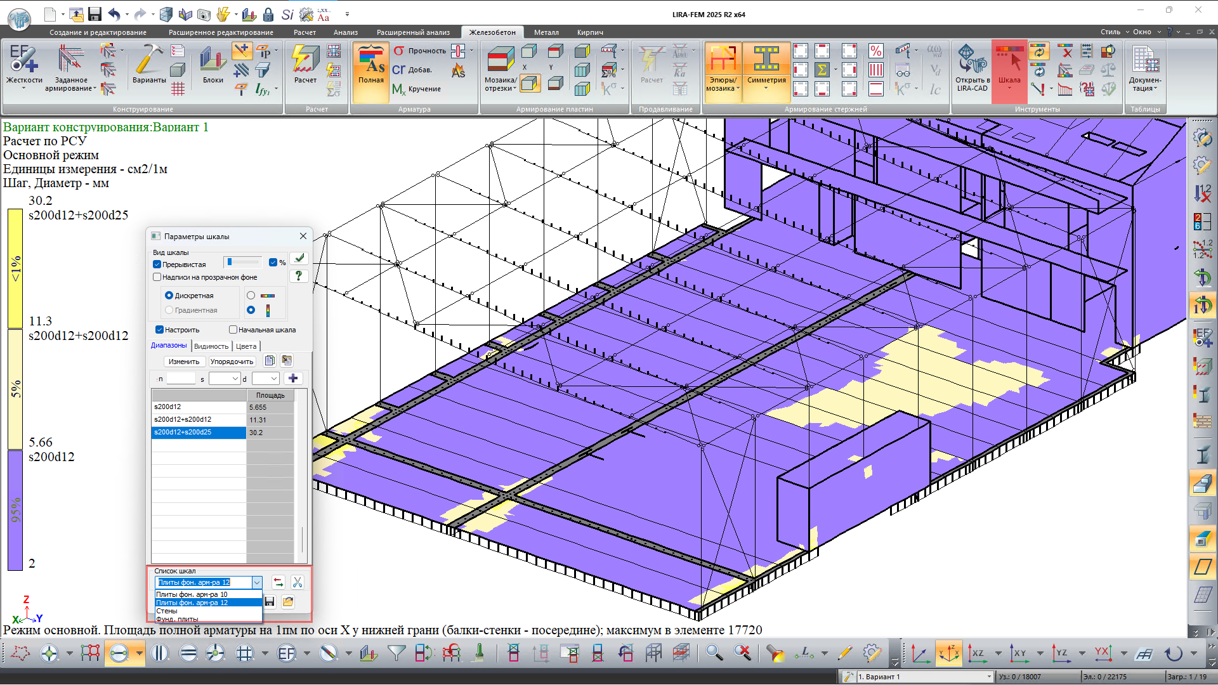Viewport: 1218px width, 685px height.
Task: Enable Надписи на прозрачном фоне checkbox
Action: pyautogui.click(x=157, y=277)
